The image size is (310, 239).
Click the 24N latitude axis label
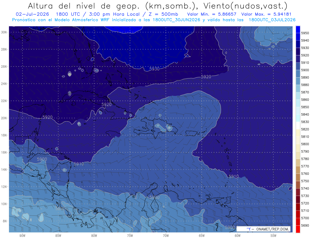coord(4,84)
